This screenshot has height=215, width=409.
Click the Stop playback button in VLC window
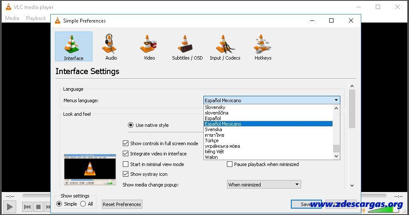(38, 207)
